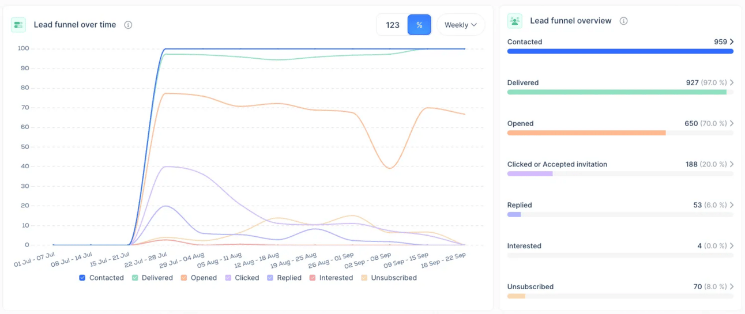Switch chart to absolute numbers (123) view
The height and width of the screenshot is (314, 745).
[x=393, y=25]
